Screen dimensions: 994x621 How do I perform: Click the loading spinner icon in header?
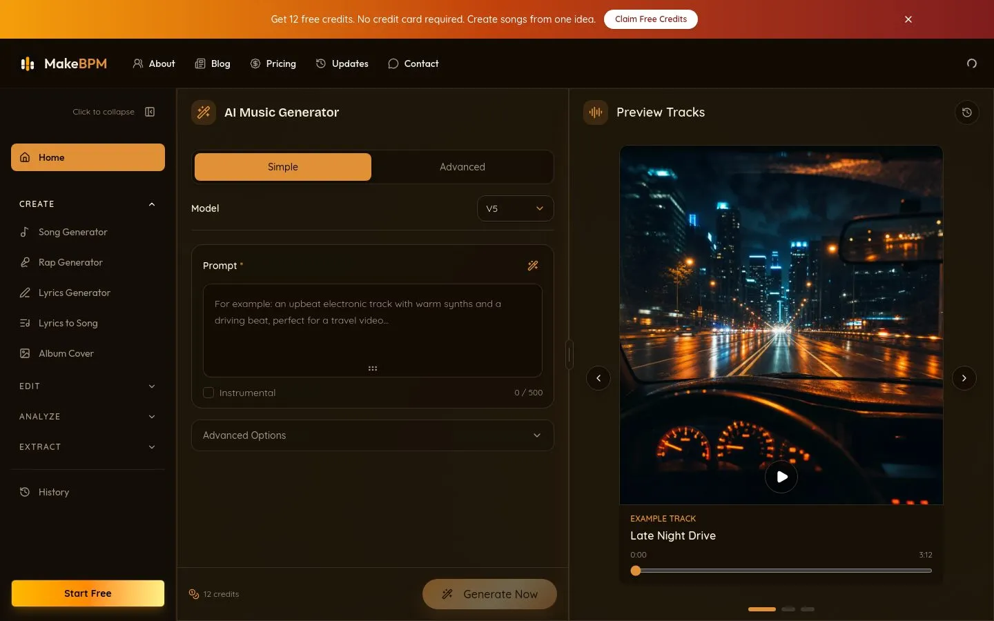point(972,63)
